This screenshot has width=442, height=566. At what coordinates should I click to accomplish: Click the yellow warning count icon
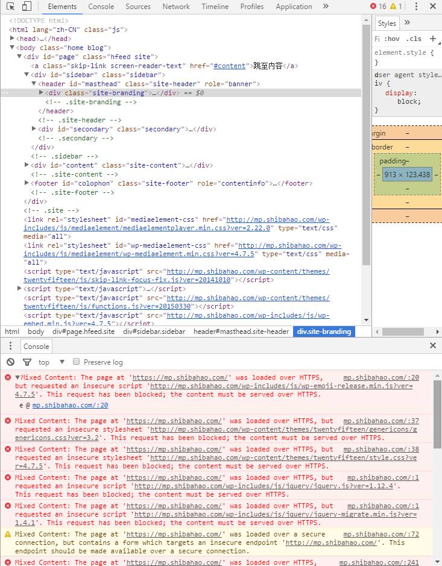[x=393, y=7]
